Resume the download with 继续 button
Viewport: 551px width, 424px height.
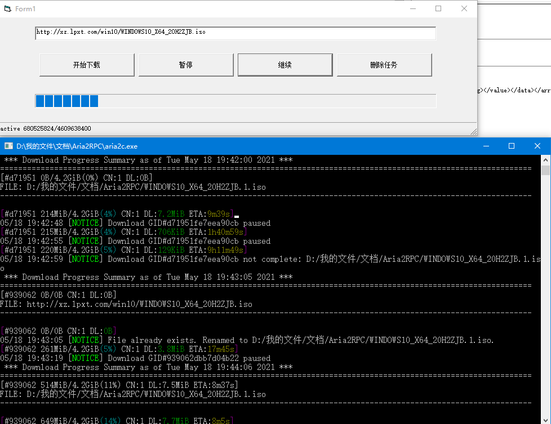[285, 65]
